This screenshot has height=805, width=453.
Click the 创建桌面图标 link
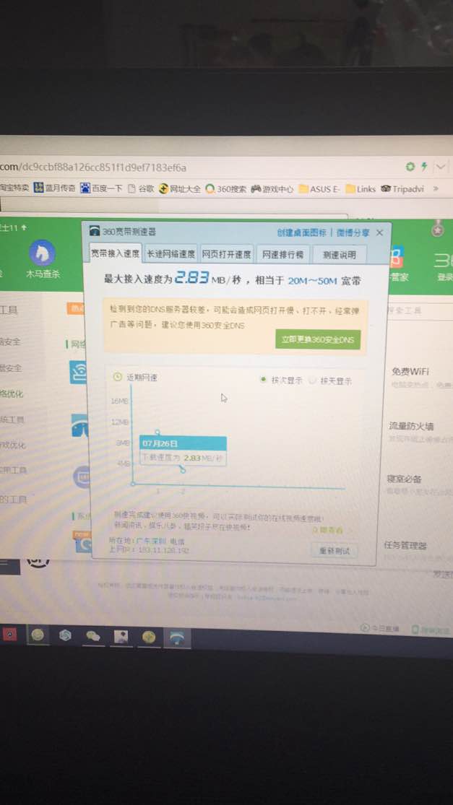pyautogui.click(x=301, y=232)
